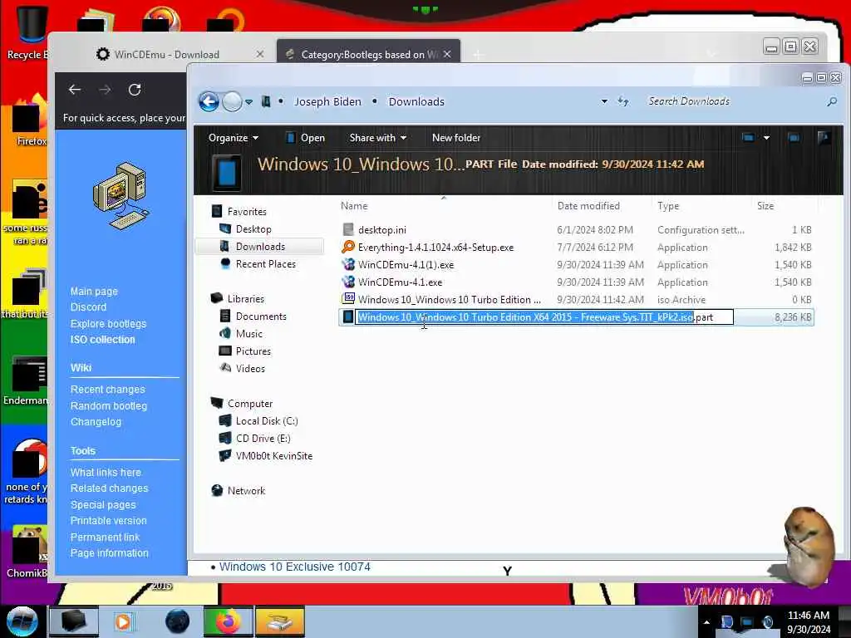Sort files by Date modified column
Viewport: 851px width, 638px height.
tap(588, 206)
